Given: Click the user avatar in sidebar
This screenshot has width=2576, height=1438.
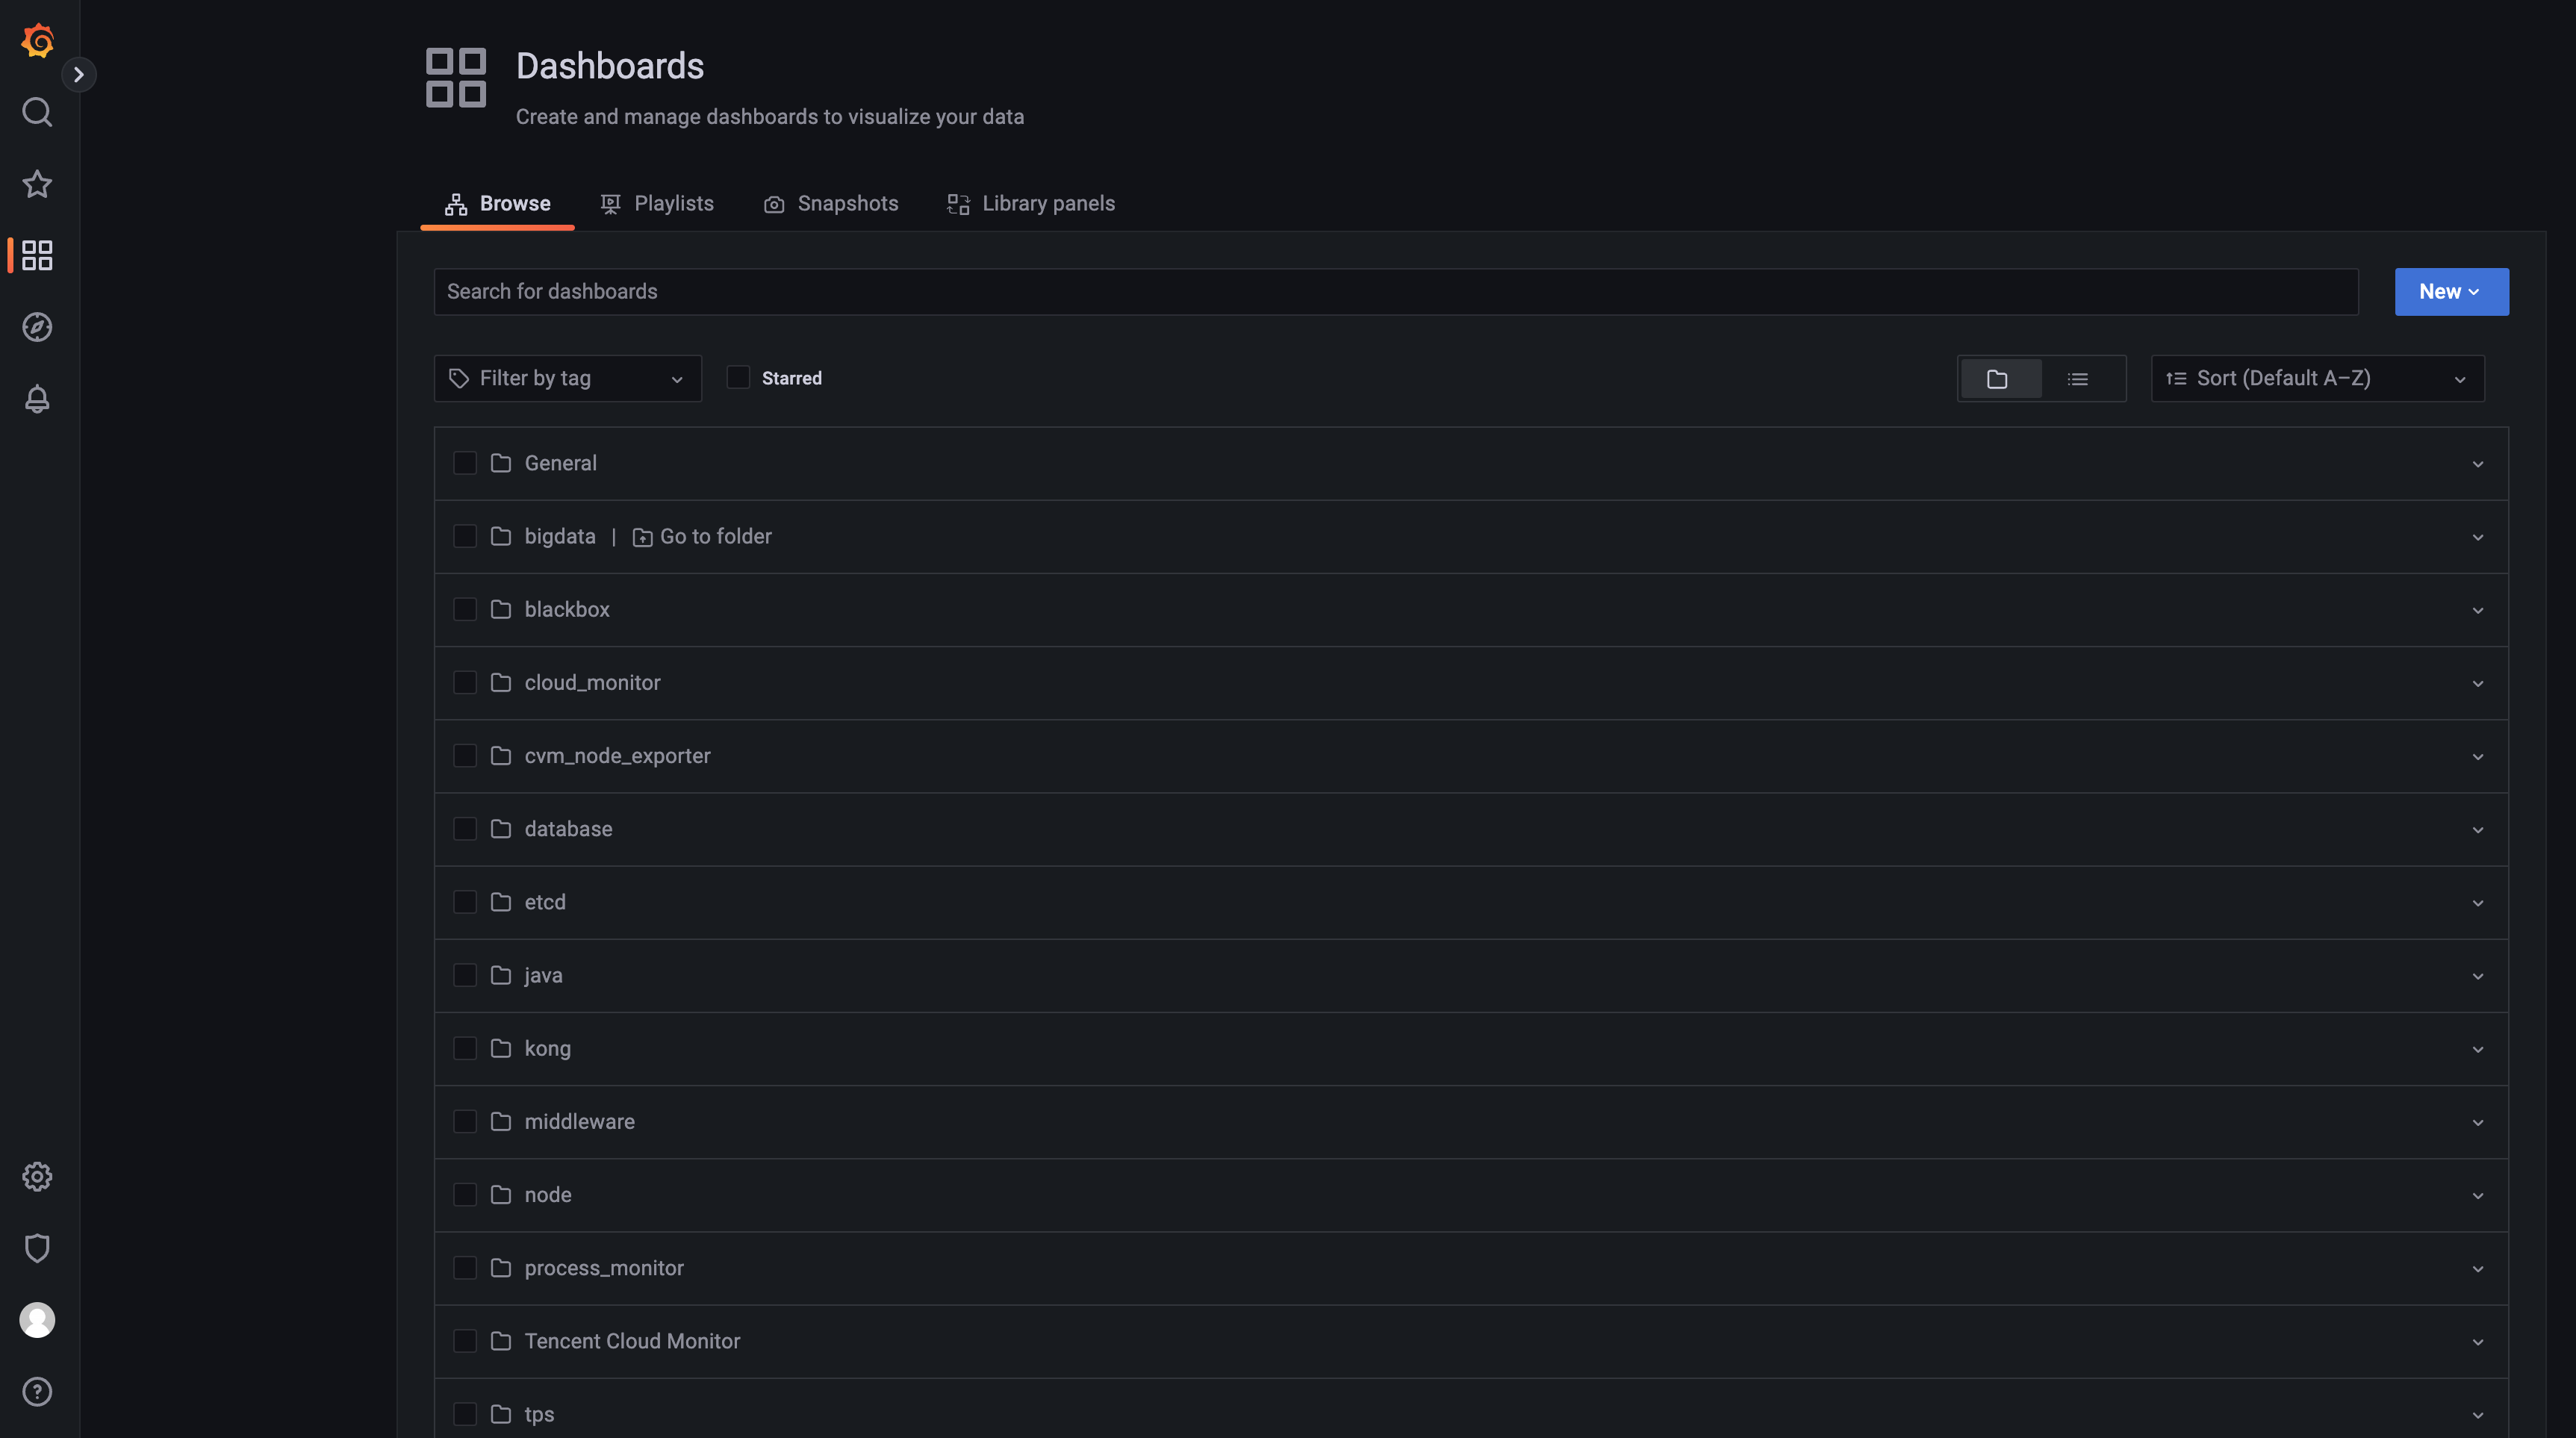Looking at the screenshot, I should tap(37, 1320).
